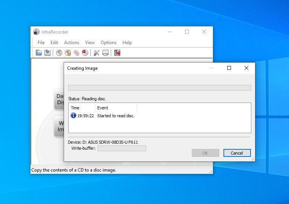
Task: Open the File menu
Action: pos(41,43)
